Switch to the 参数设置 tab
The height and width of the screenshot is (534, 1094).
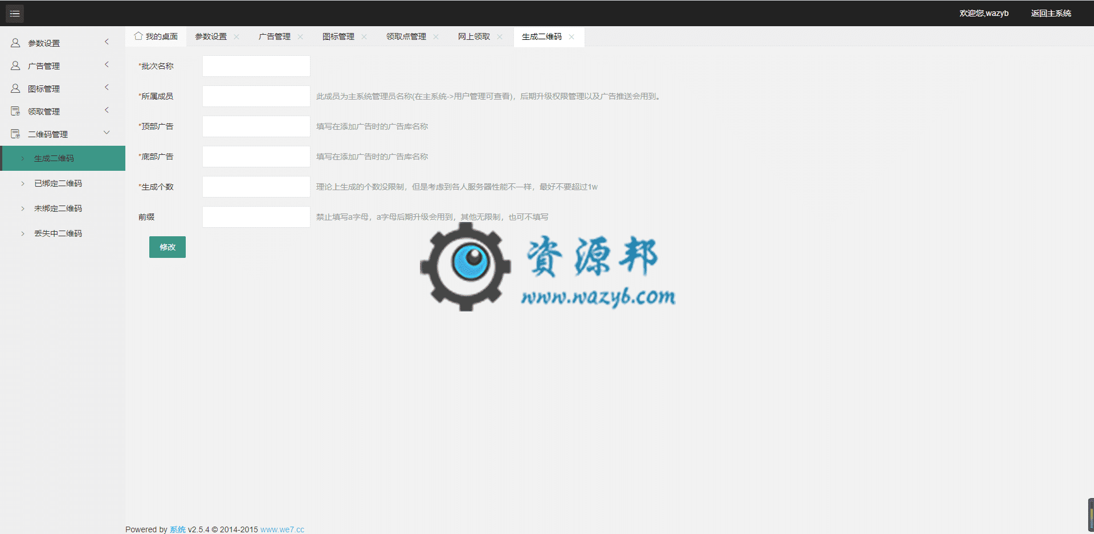[211, 36]
